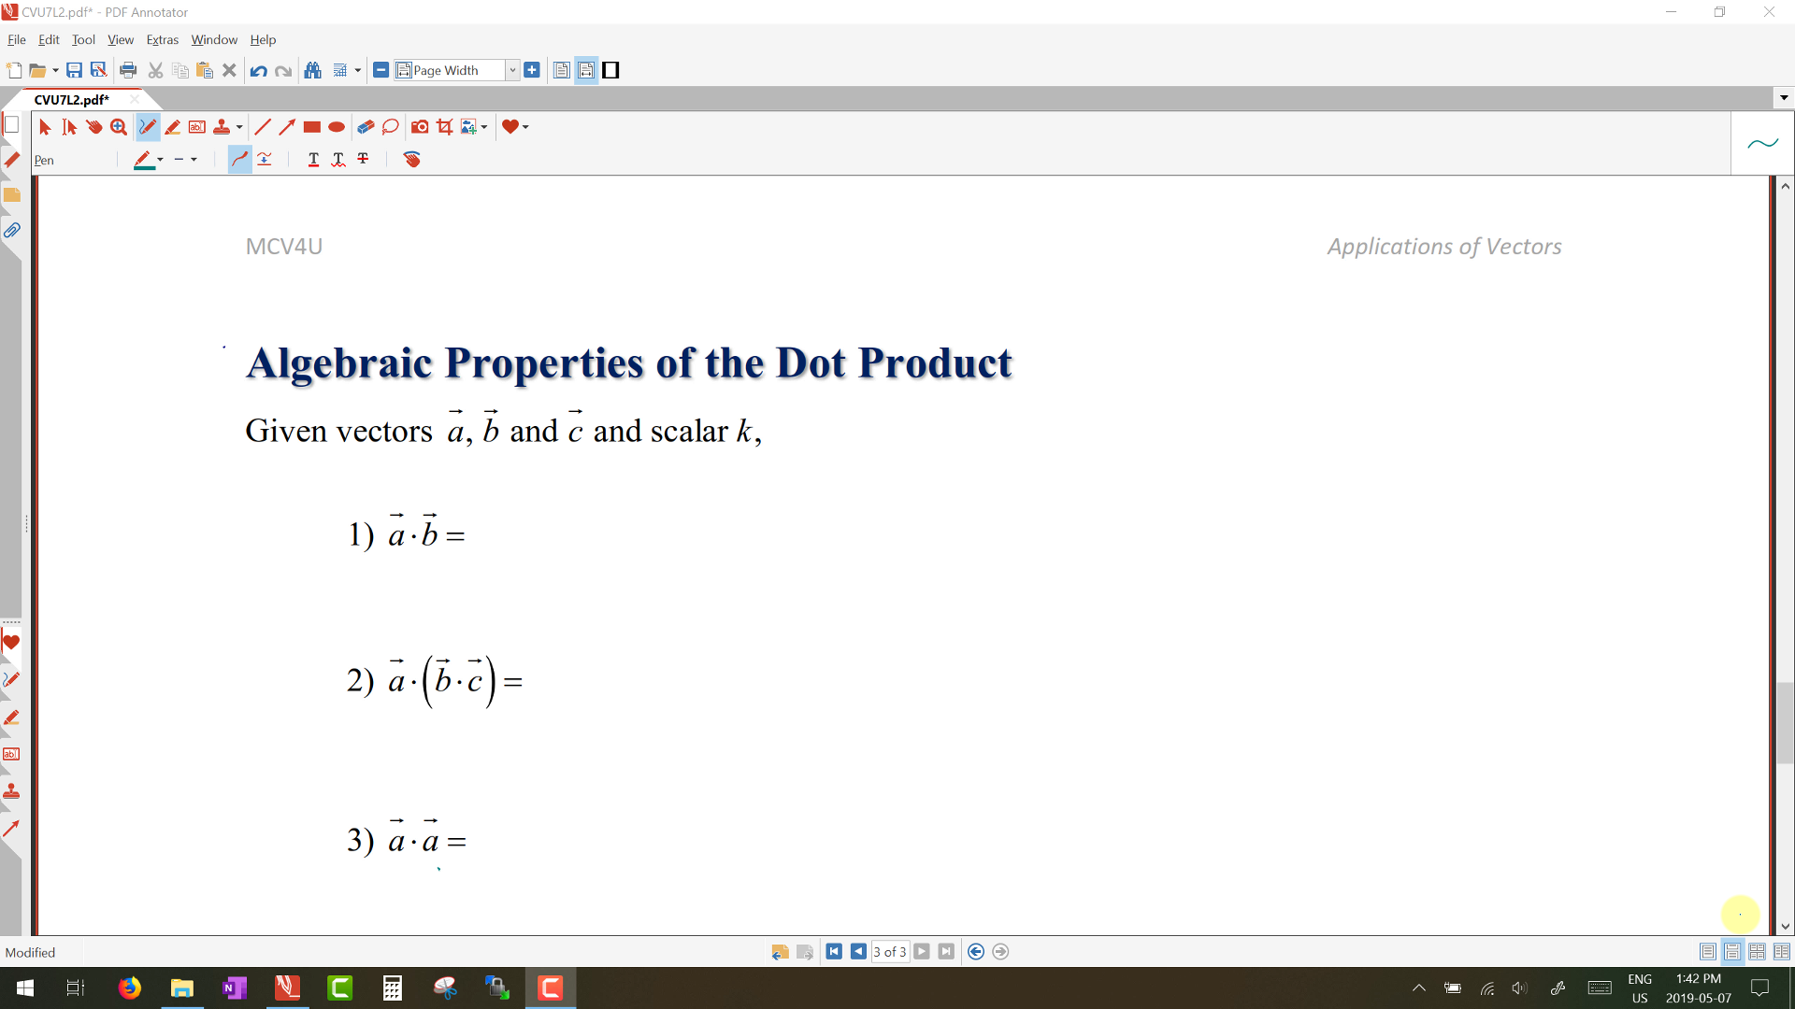Click the Snapshot camera tool

[420, 127]
